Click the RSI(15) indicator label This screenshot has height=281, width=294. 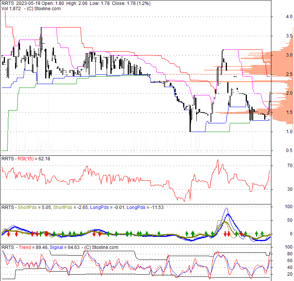[26, 159]
